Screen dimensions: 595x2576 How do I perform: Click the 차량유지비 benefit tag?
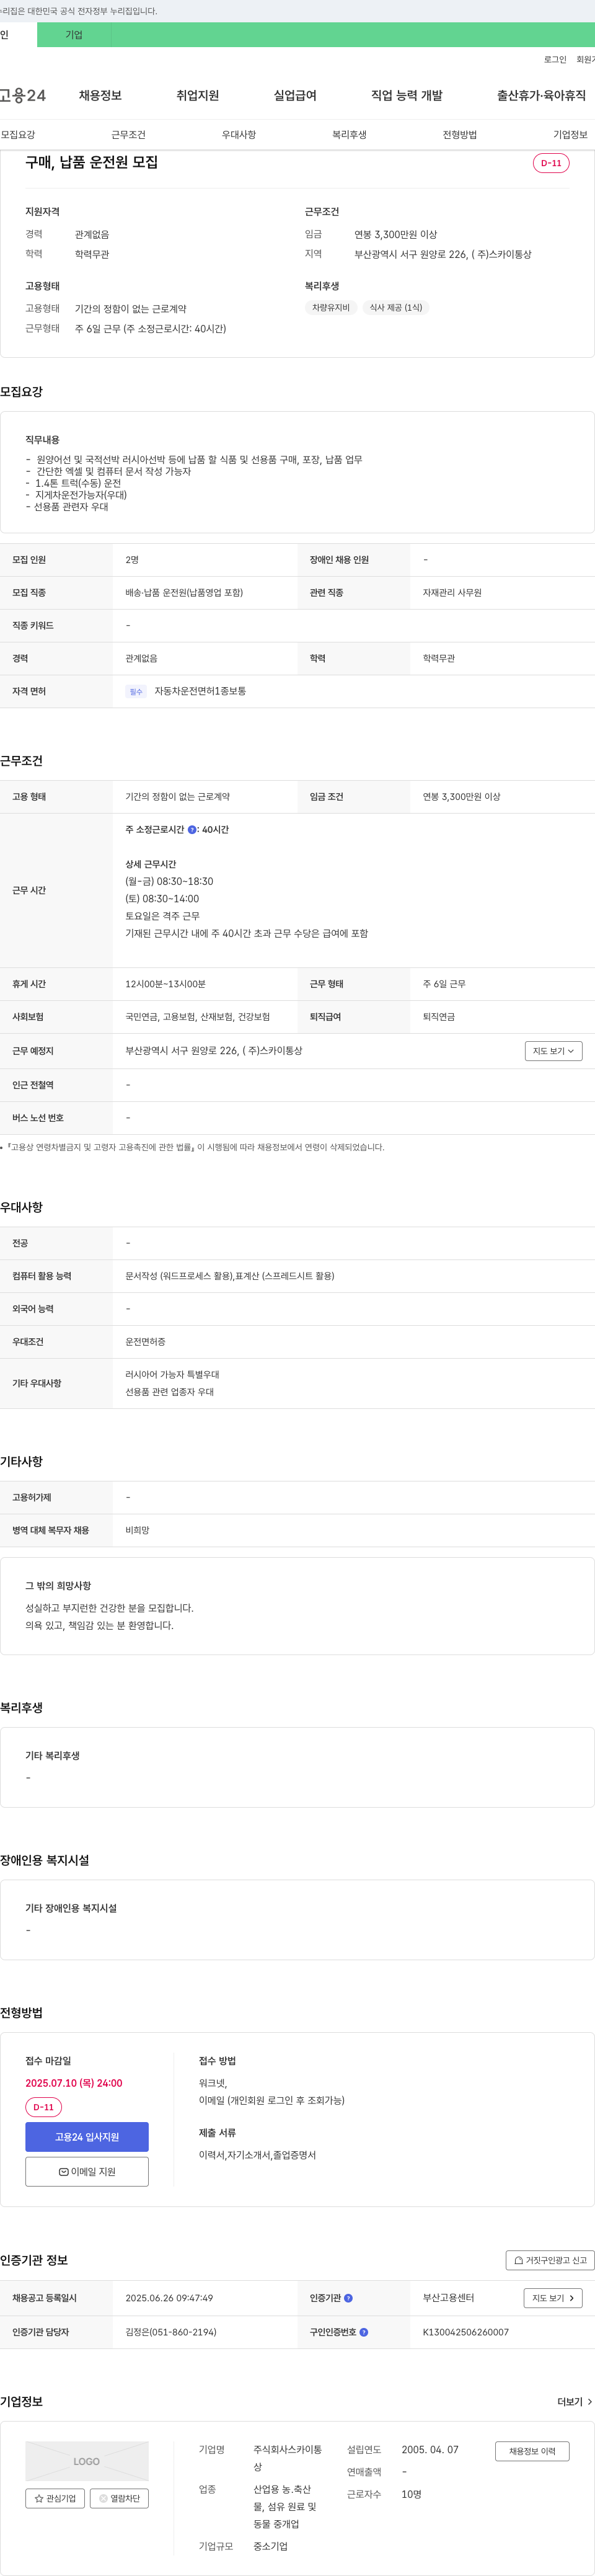pyautogui.click(x=331, y=308)
